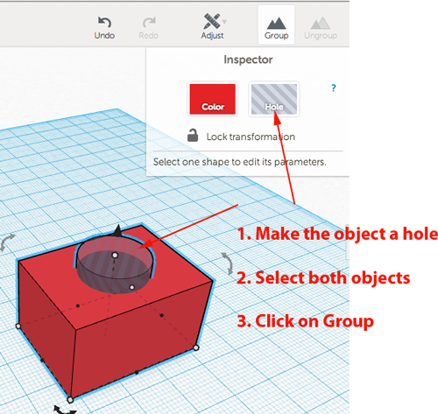Click the greyed Redo arrow icon

click(149, 23)
